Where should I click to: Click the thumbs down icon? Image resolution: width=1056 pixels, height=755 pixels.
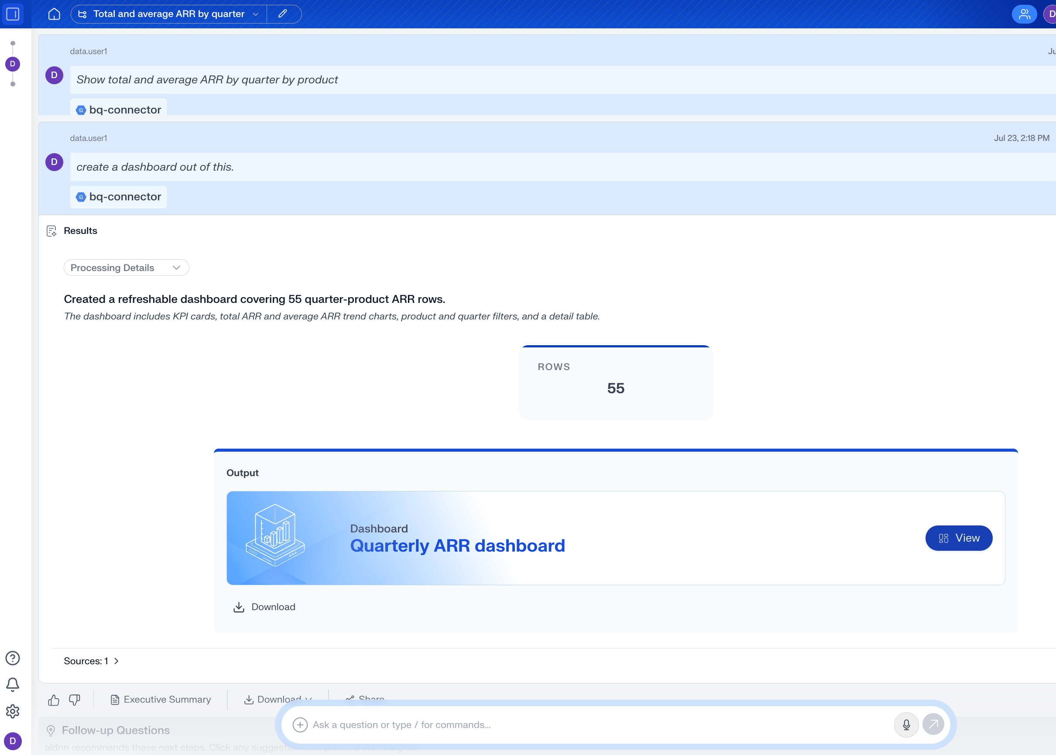pyautogui.click(x=74, y=700)
